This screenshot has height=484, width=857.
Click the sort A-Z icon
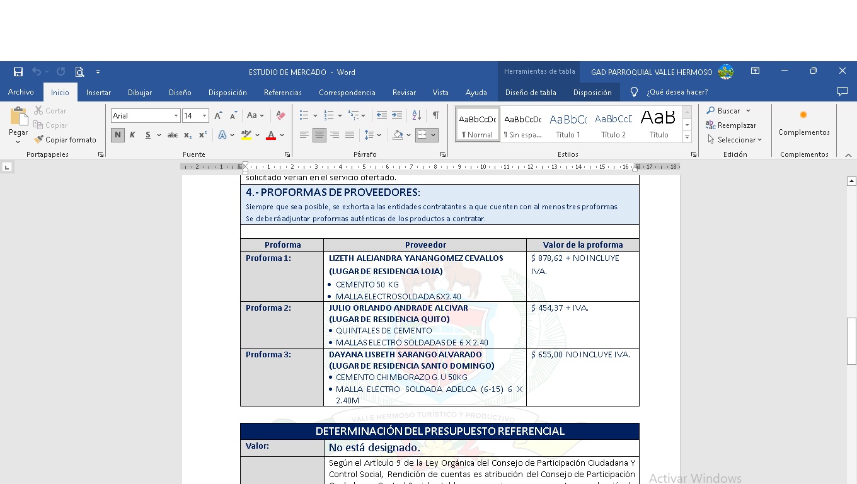point(417,115)
